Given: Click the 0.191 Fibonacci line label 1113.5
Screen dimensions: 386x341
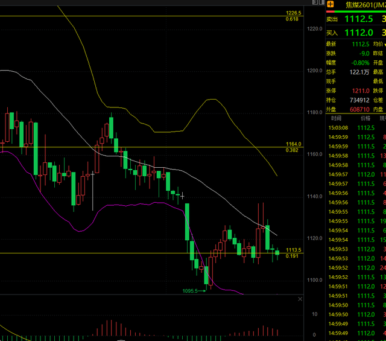Looking at the screenshot, I should click(293, 250).
